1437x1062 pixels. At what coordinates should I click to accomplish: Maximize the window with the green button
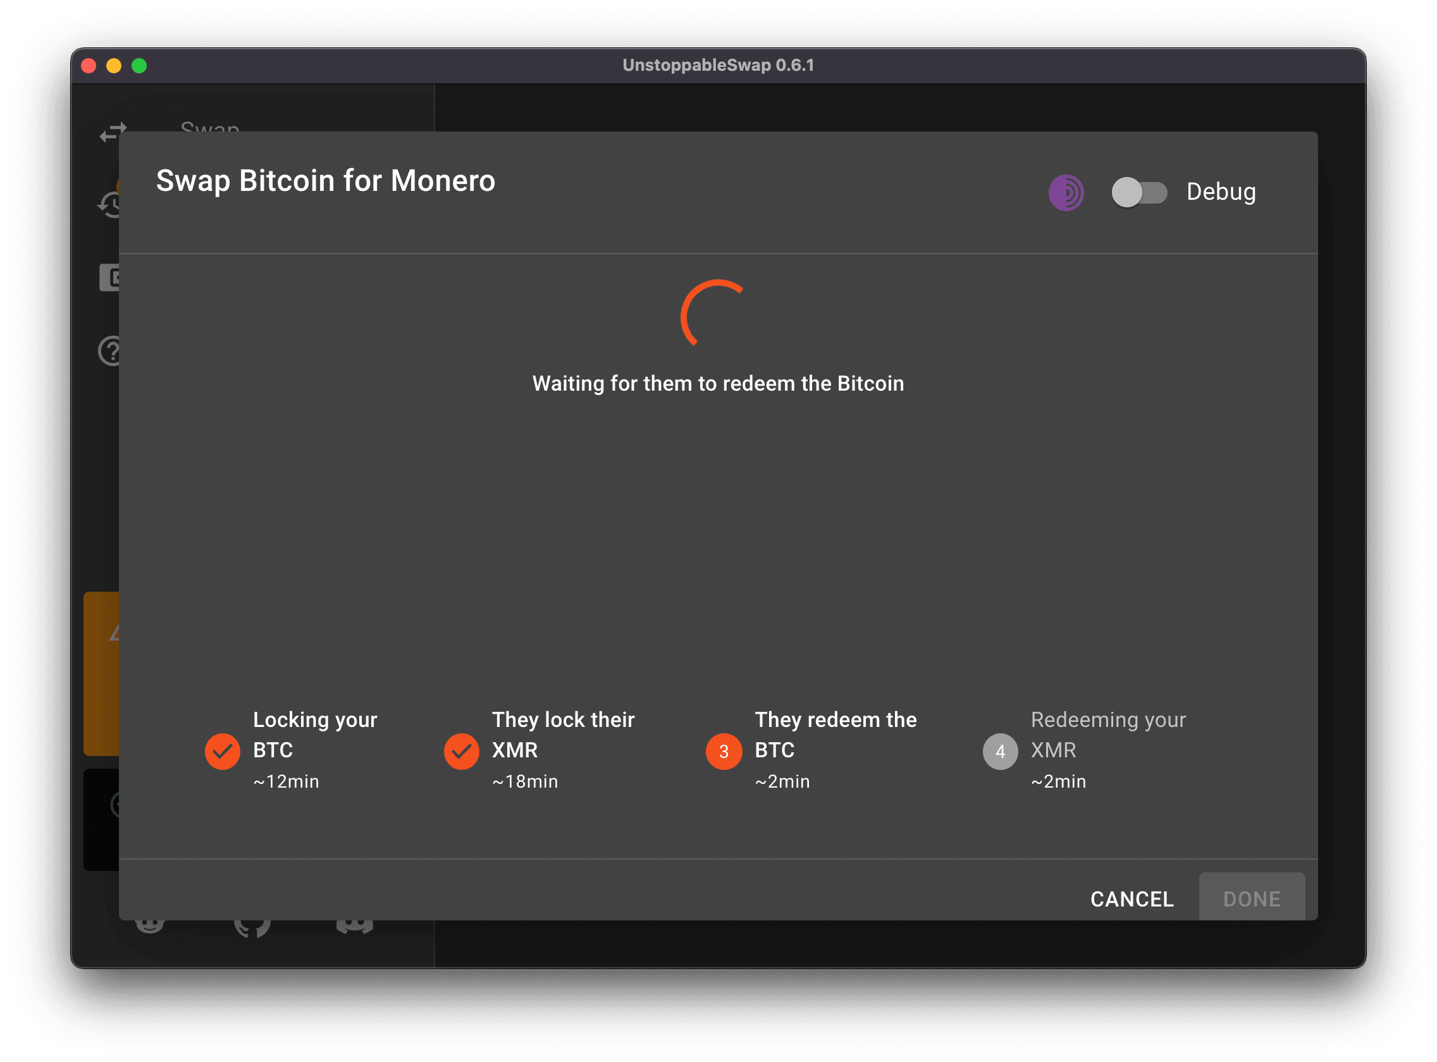tap(139, 66)
